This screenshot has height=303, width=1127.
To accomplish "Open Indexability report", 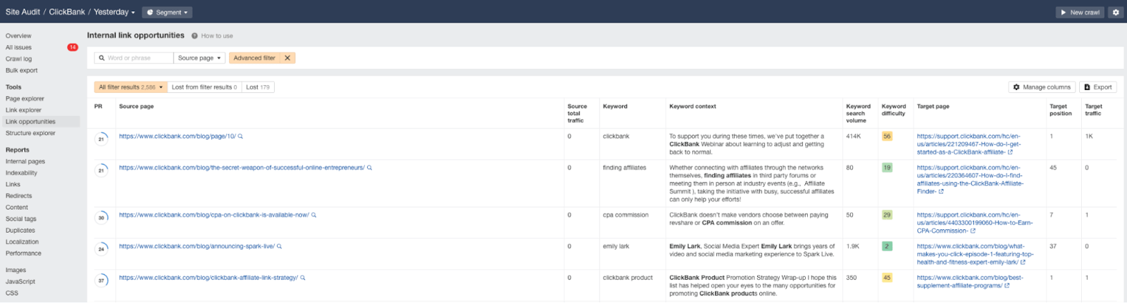I will click(21, 173).
